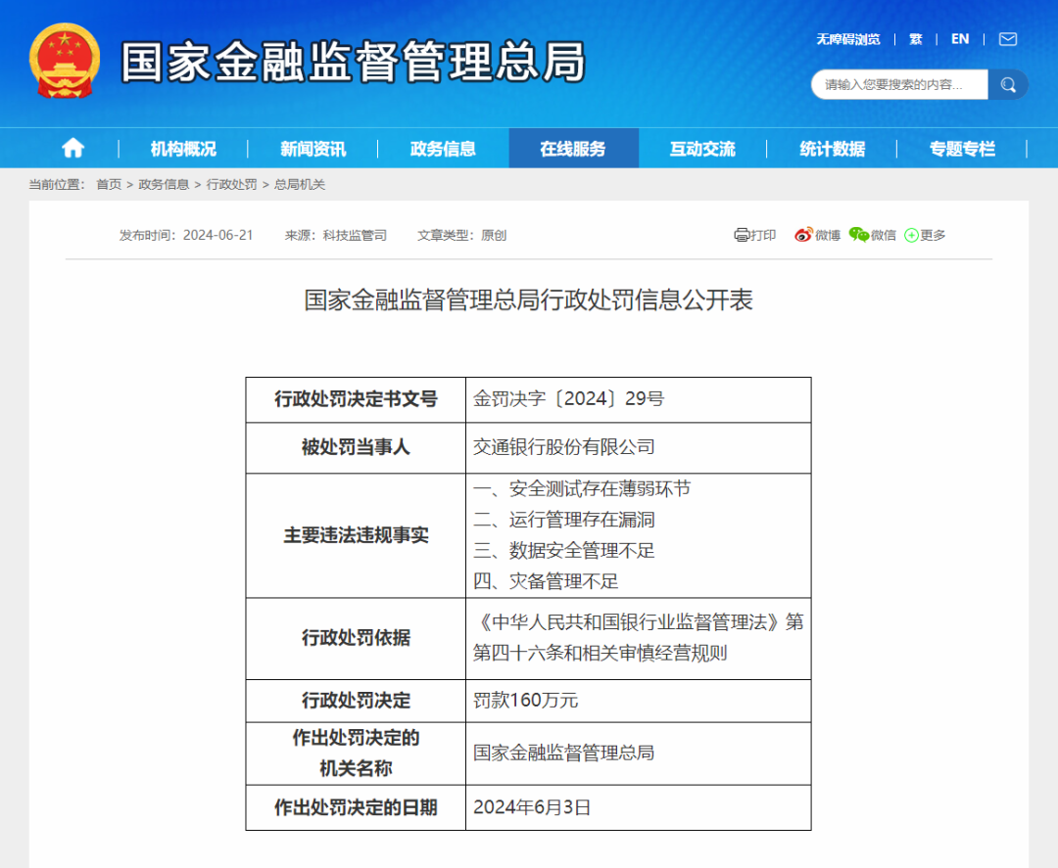Click the national emblem logo
Screen dimensions: 1058x868
pyautogui.click(x=65, y=61)
